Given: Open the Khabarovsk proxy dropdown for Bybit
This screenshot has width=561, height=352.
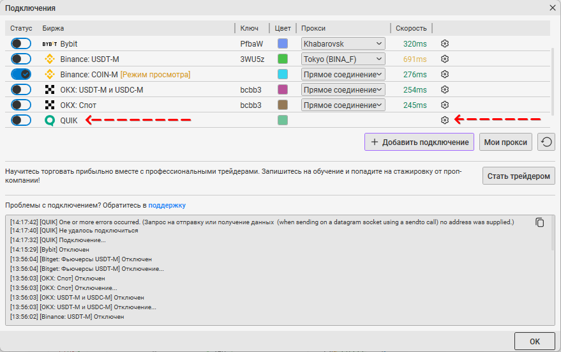Looking at the screenshot, I should coord(343,43).
